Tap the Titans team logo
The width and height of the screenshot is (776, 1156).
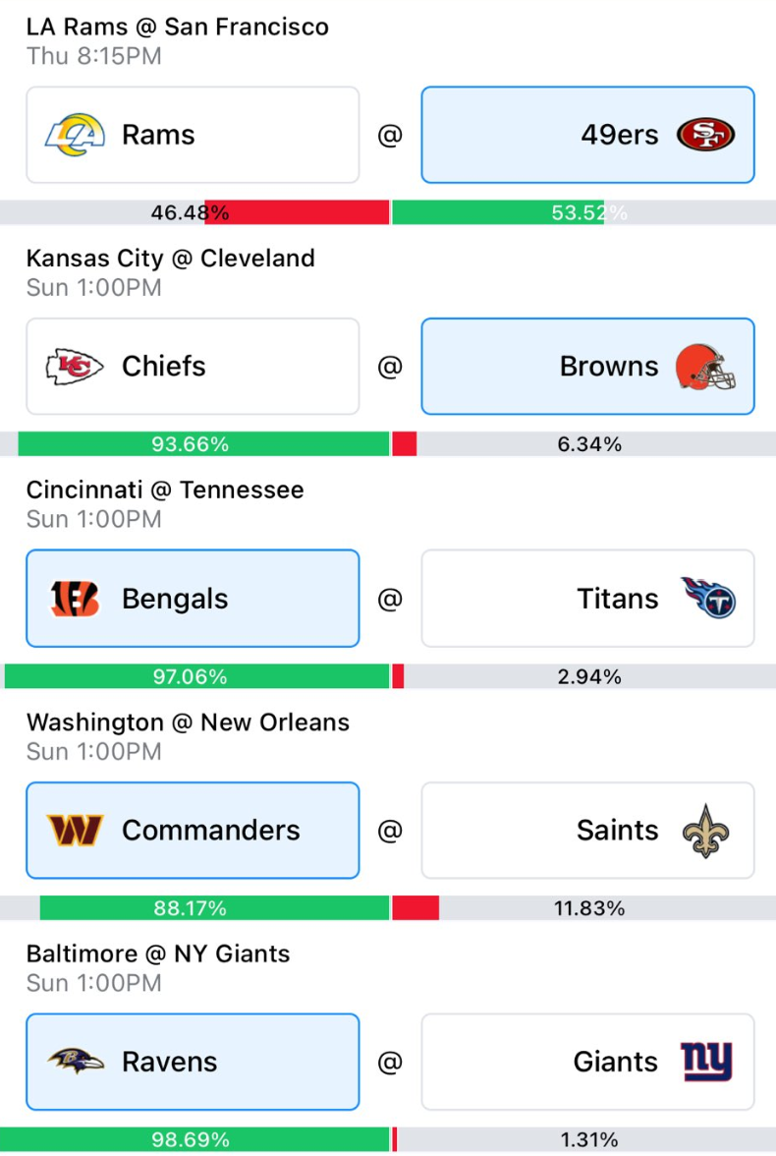(707, 598)
